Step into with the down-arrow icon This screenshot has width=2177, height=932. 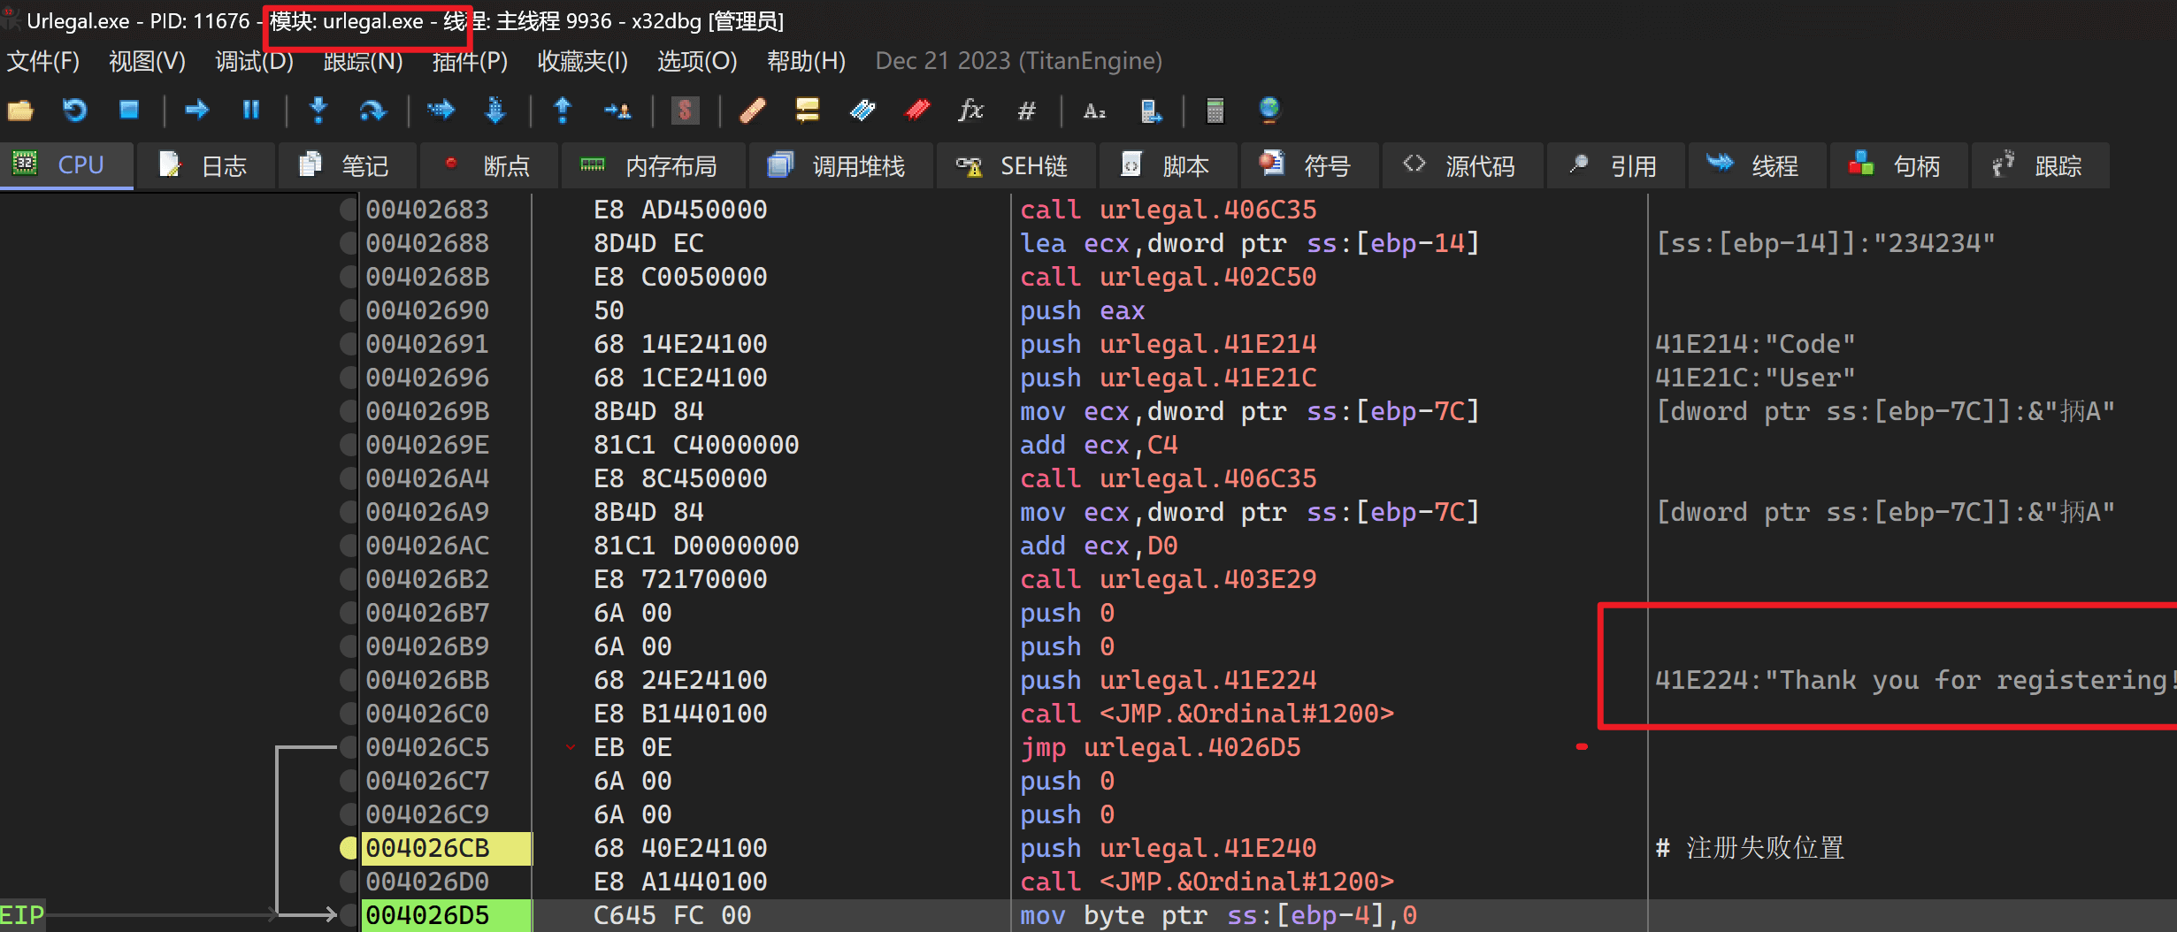point(318,110)
